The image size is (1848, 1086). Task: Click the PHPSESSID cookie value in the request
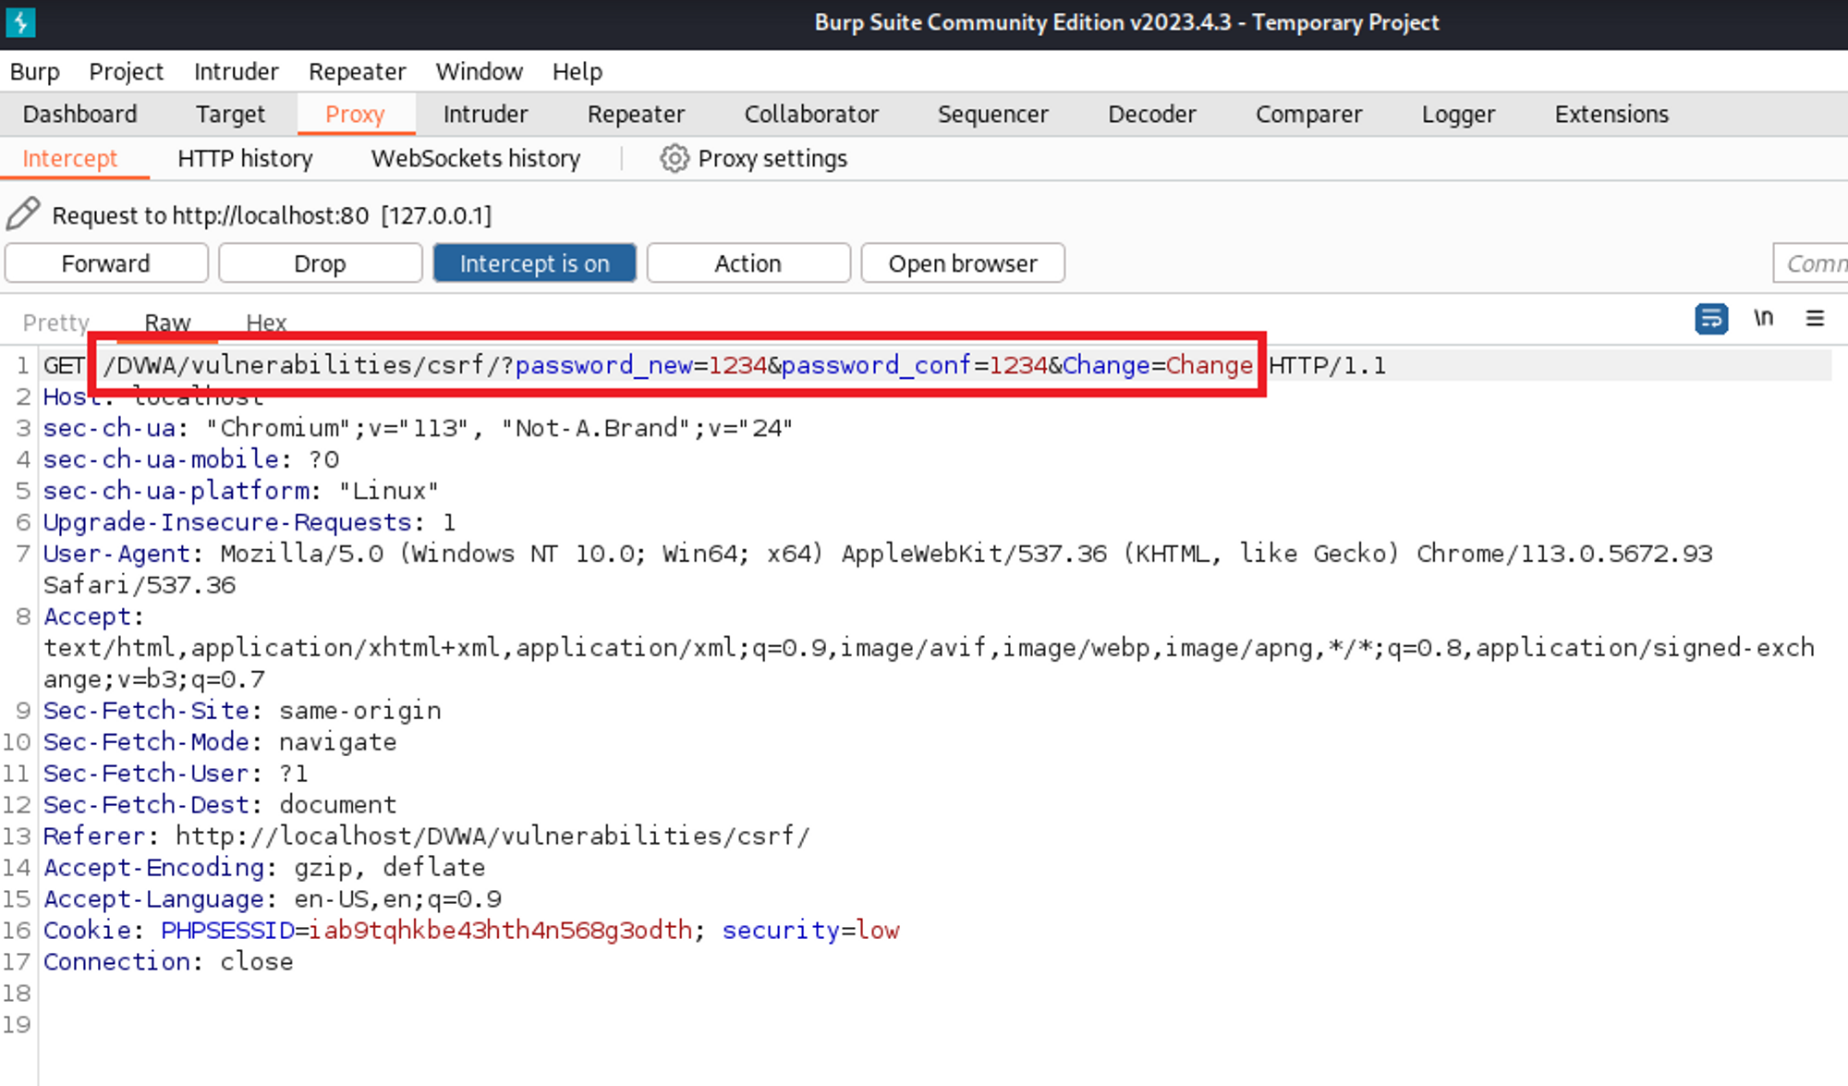(500, 930)
